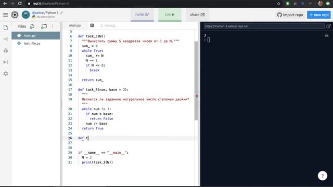Open Files more options menu
Screen dimensions: 333x187
pyautogui.click(x=53, y=26)
